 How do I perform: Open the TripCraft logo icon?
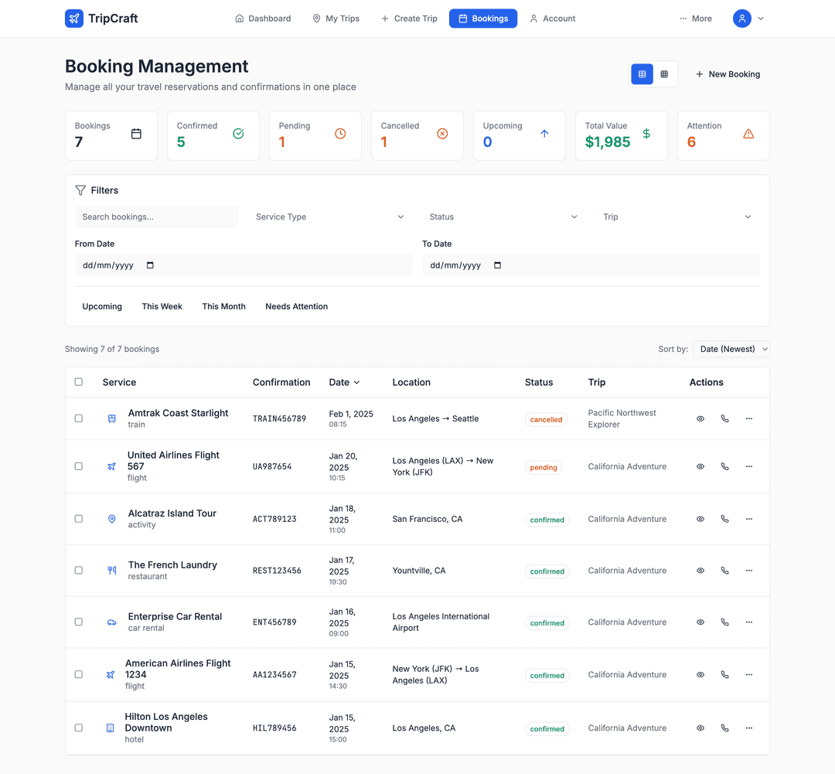[73, 18]
